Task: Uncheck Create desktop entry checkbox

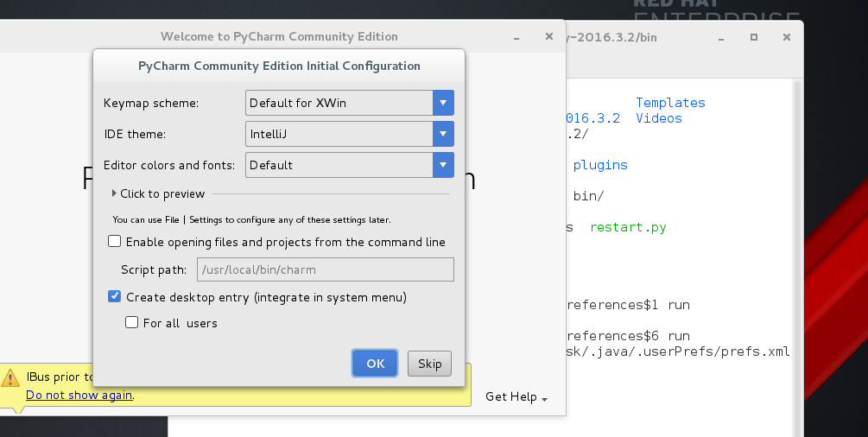Action: (x=114, y=297)
